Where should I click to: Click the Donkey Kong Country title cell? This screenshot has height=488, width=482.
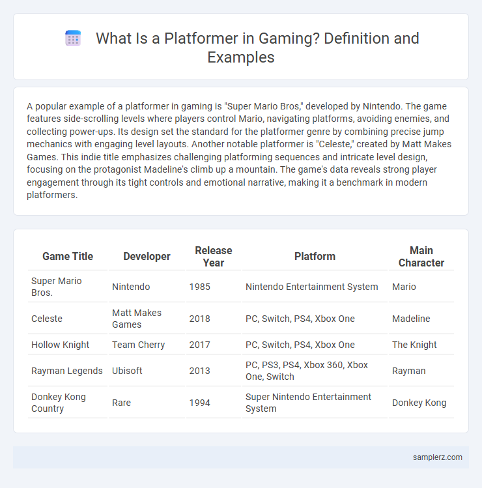coord(68,403)
